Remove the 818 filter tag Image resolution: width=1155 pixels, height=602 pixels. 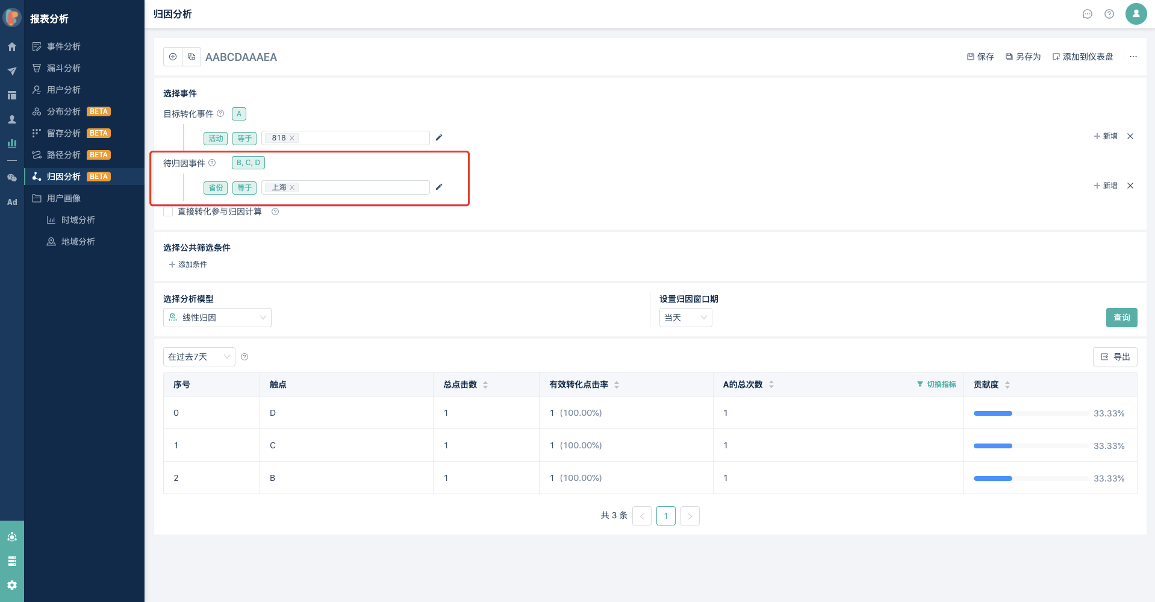(292, 138)
